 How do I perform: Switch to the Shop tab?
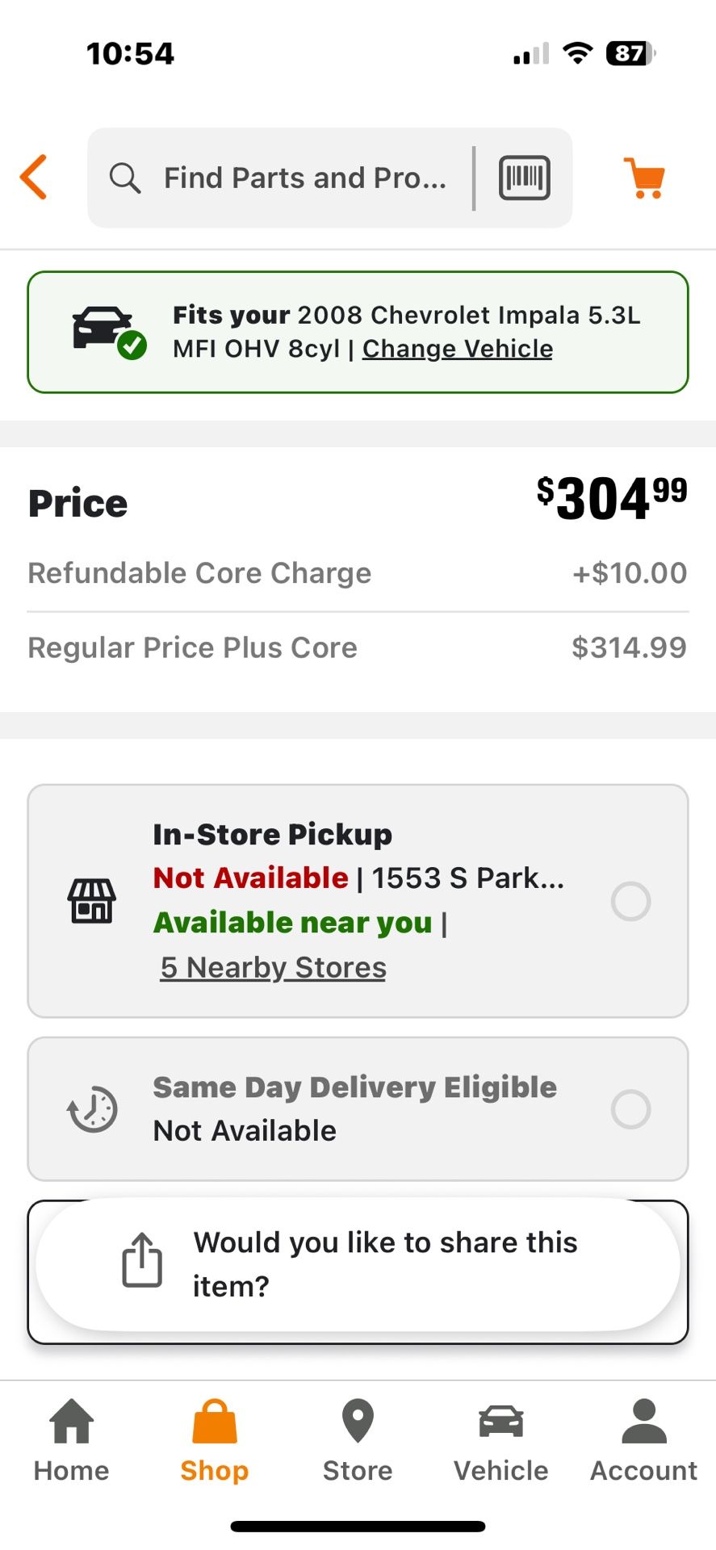(215, 1442)
